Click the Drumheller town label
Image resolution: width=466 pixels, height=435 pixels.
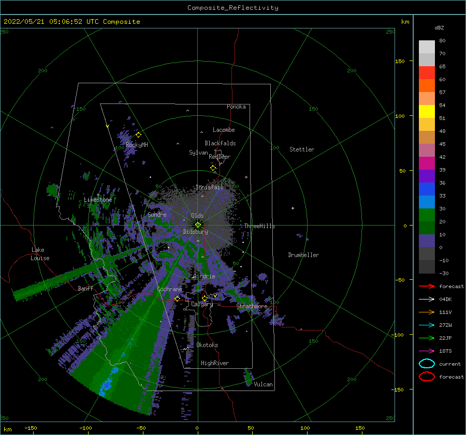(303, 255)
